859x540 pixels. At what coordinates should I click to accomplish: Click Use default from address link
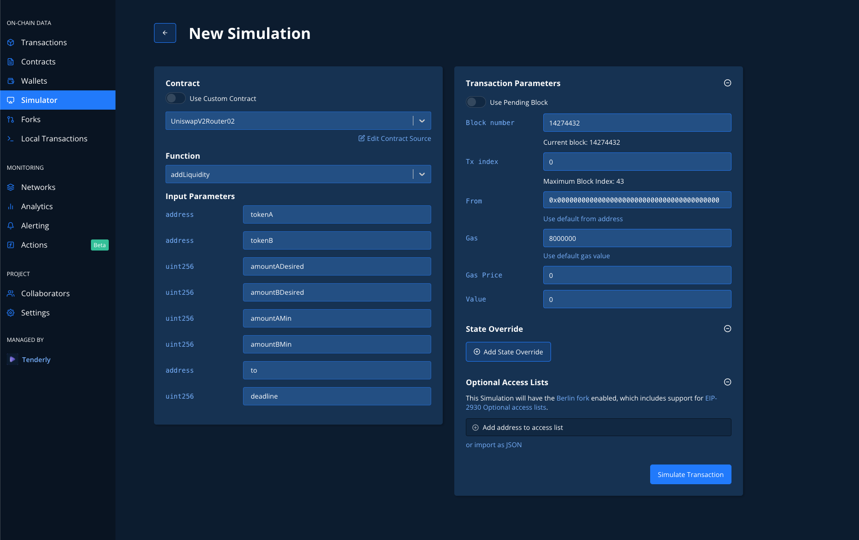point(583,219)
